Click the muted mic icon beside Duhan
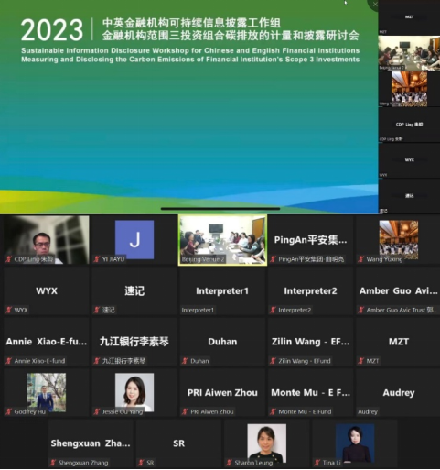Screen dimensions: 440x470 (185, 361)
